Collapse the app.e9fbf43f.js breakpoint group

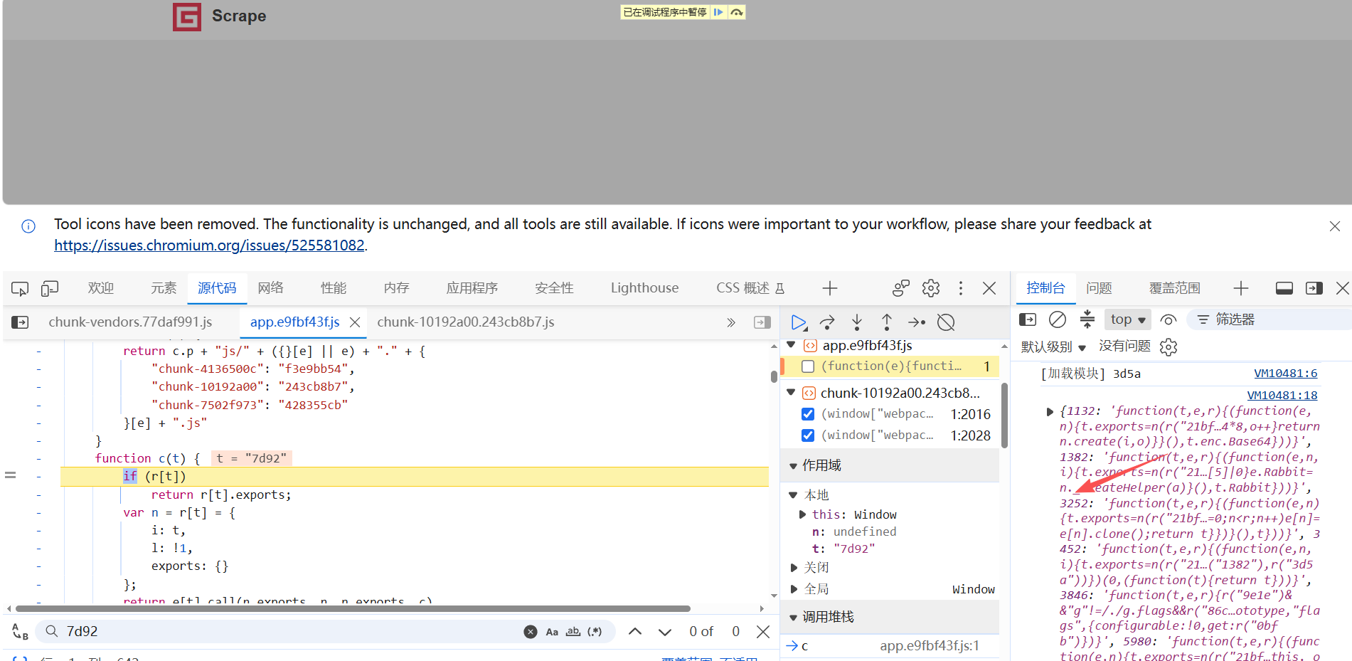click(x=791, y=345)
